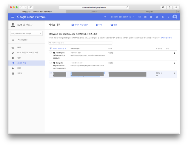The height and width of the screenshot is (146, 188).
Task: Click the GCP 개인정보 보호 shield icon
Action: (13, 53)
